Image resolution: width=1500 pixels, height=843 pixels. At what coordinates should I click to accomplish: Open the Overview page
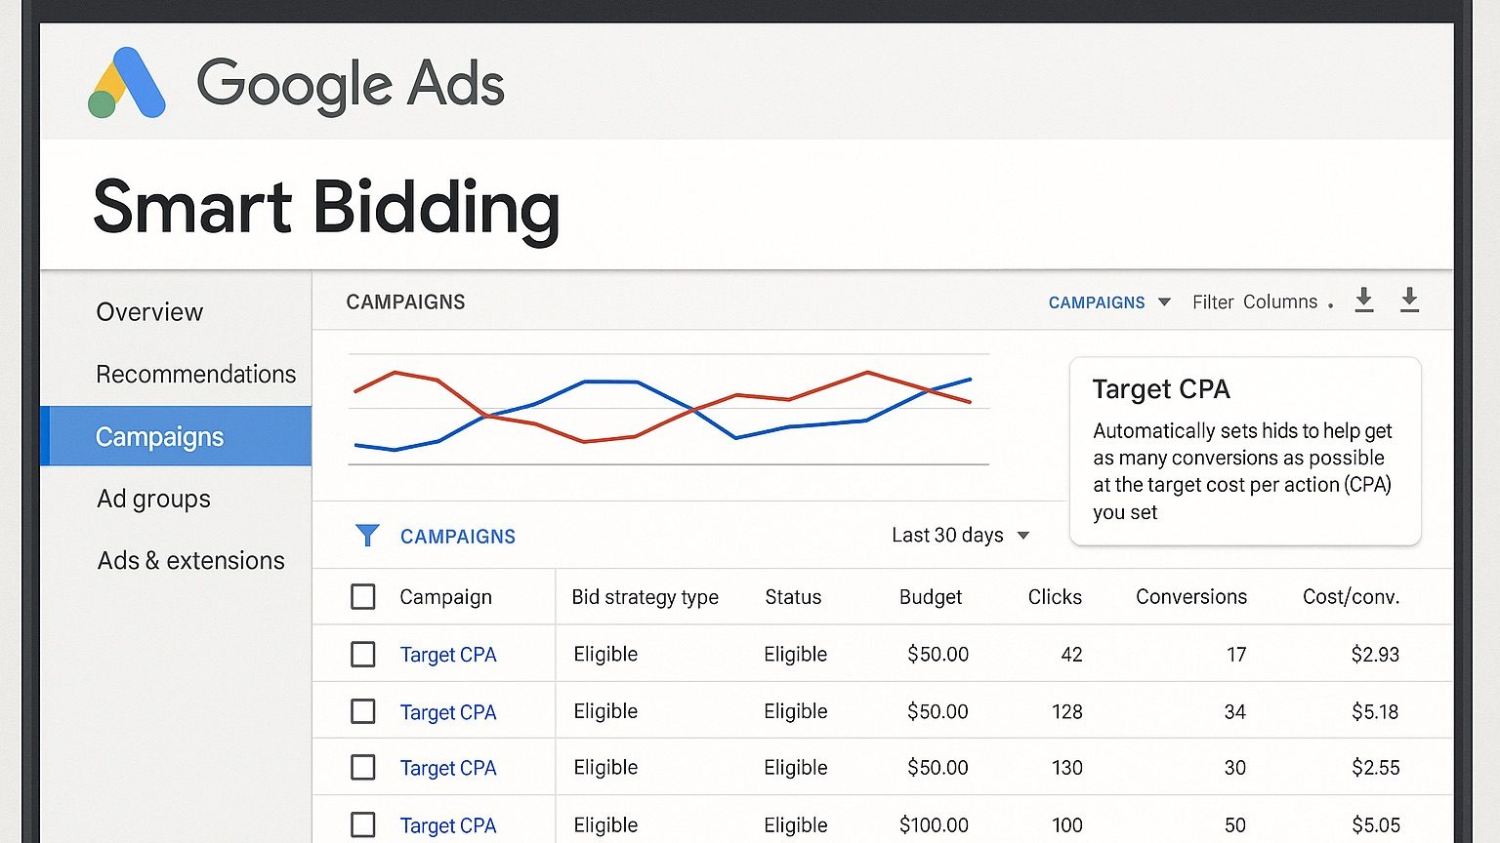149,311
